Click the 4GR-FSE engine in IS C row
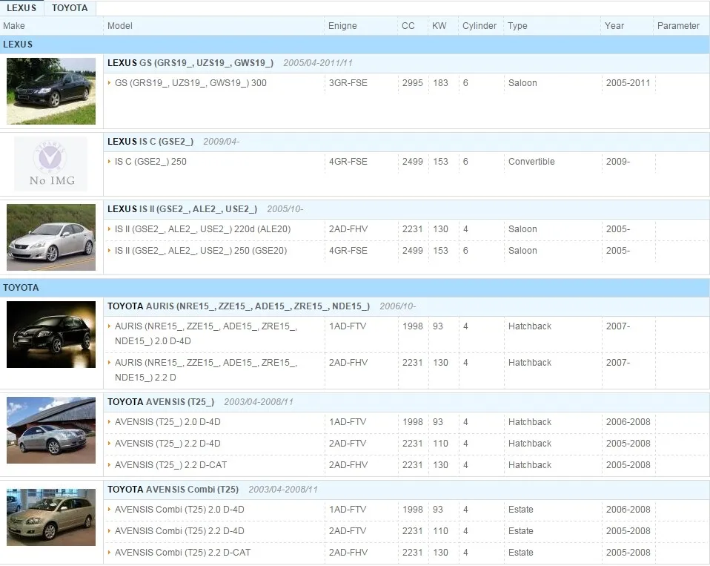The width and height of the screenshot is (710, 566). point(348,161)
